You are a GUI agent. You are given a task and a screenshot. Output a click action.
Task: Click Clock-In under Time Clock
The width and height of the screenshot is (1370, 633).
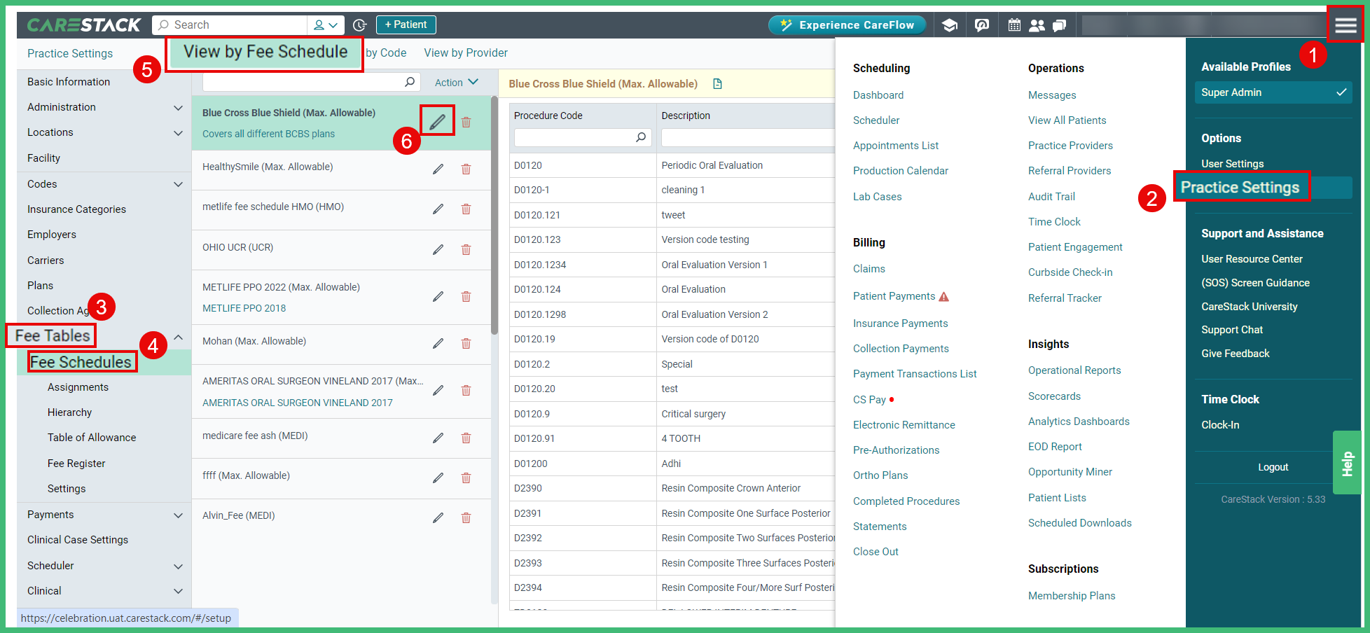1220,425
